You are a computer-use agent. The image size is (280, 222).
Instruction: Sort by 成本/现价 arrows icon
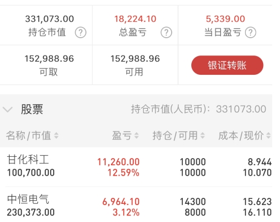tap(269, 136)
